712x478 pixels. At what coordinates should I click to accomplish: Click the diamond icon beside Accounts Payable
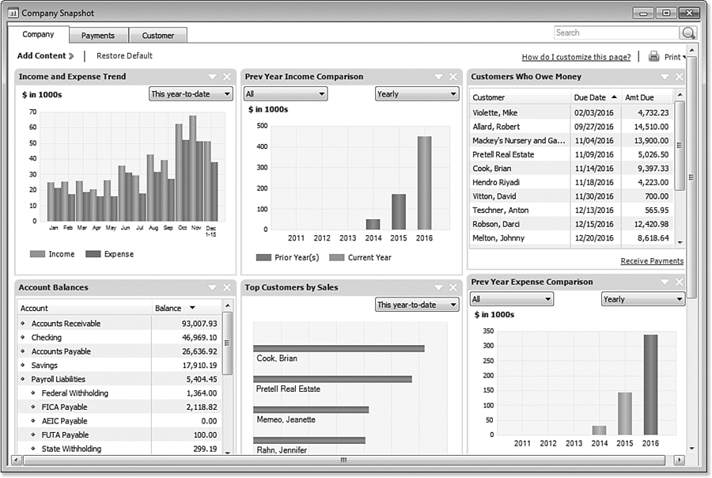click(23, 351)
